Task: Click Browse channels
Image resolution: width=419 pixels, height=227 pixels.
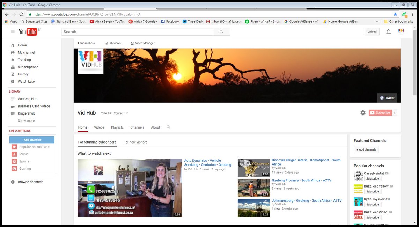Action: [x=27, y=182]
